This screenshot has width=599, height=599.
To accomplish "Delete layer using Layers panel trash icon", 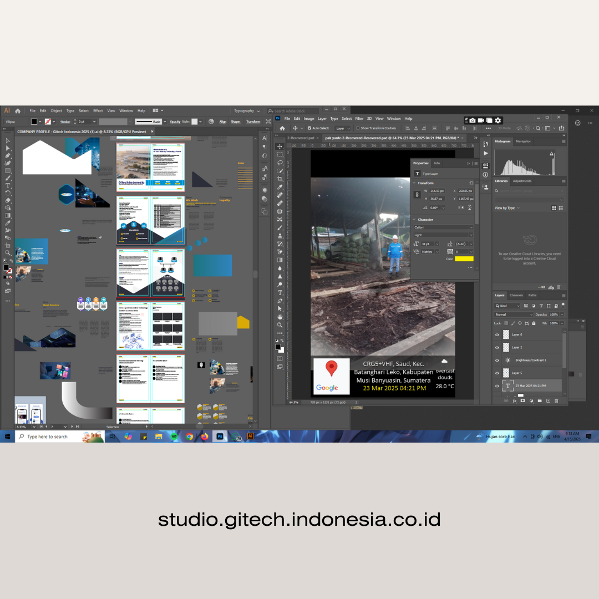I will pyautogui.click(x=557, y=400).
